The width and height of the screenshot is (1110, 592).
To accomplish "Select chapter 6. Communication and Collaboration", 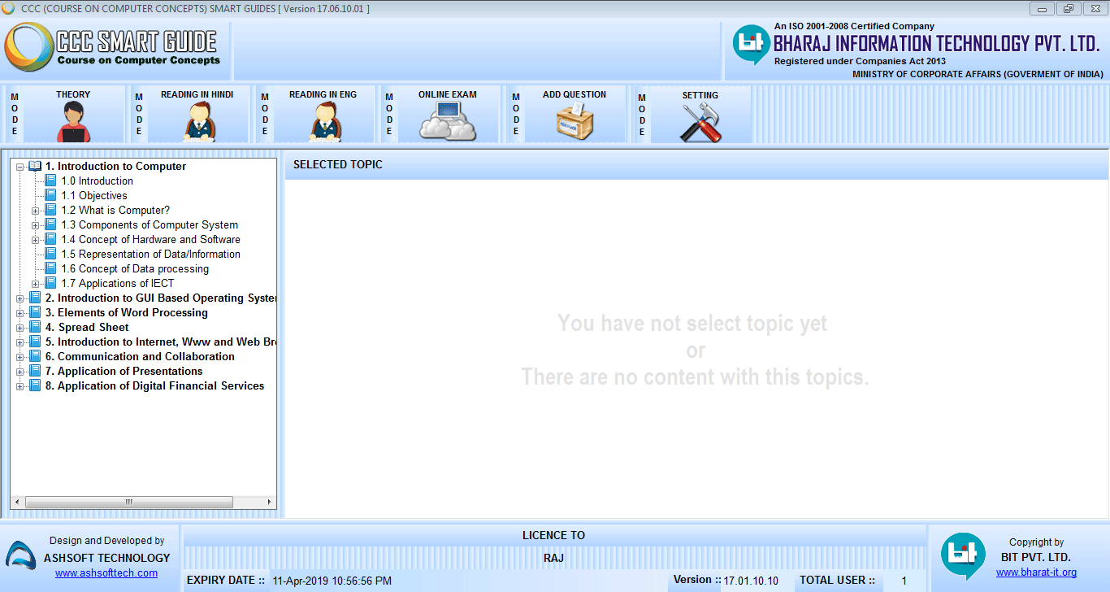I will click(x=140, y=356).
